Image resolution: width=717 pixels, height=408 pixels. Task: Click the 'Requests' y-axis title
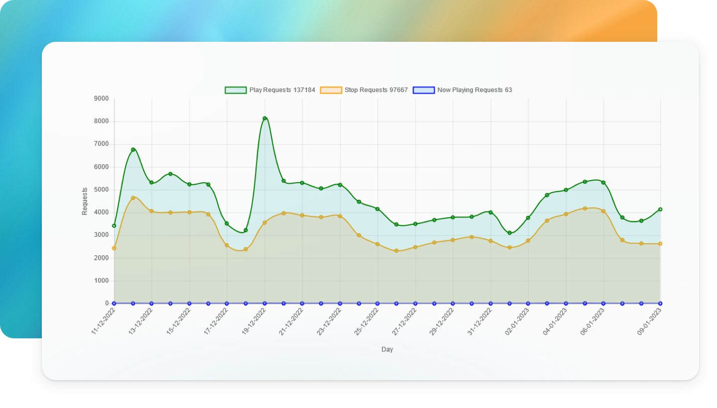click(85, 201)
